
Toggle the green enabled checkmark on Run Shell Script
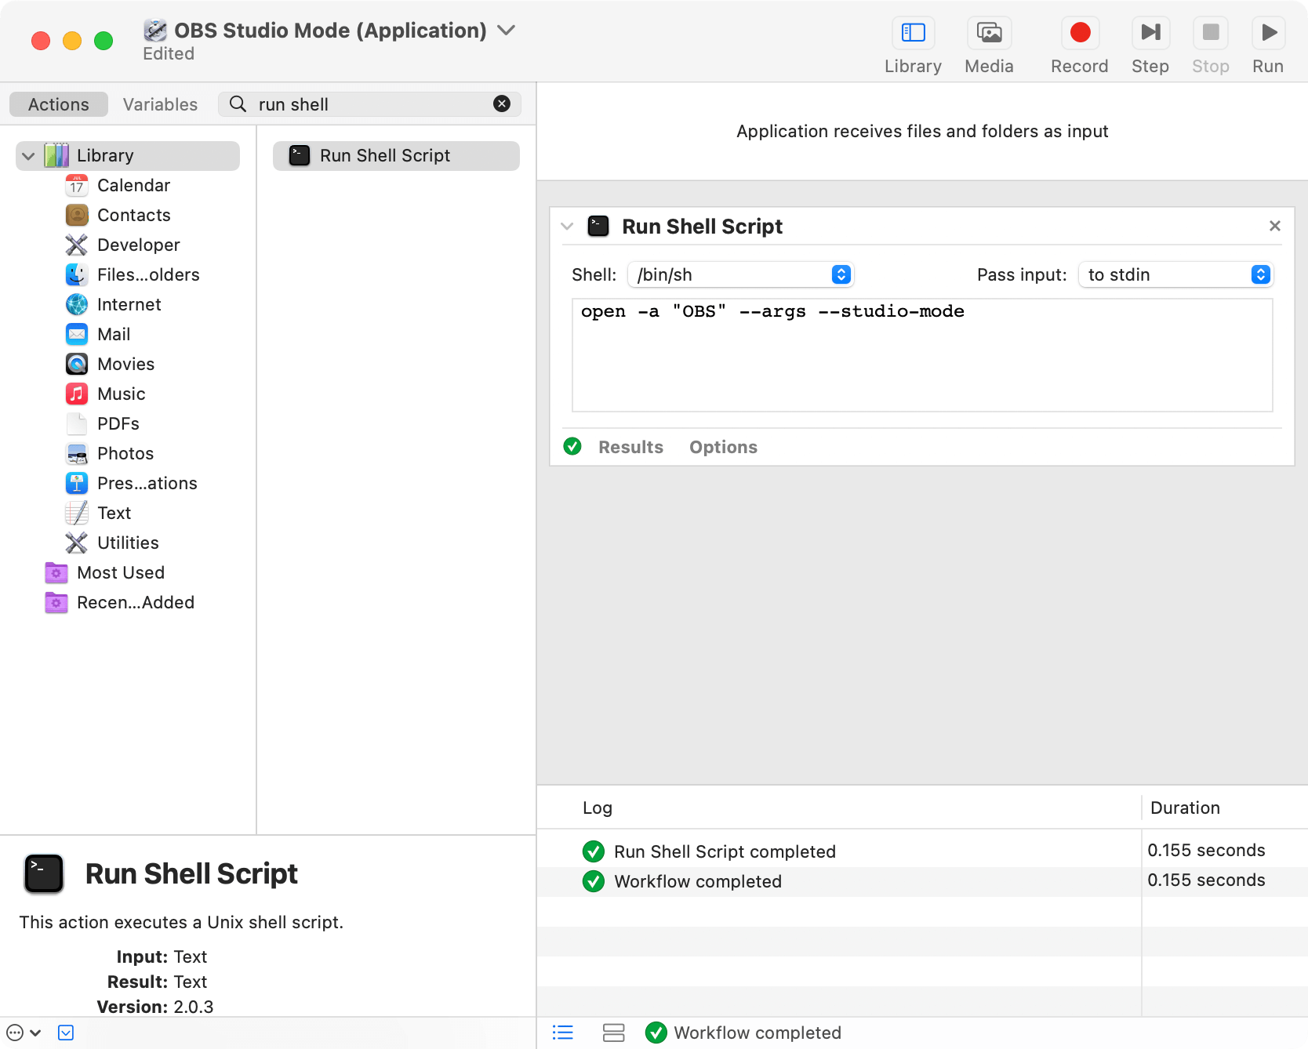pyautogui.click(x=572, y=446)
